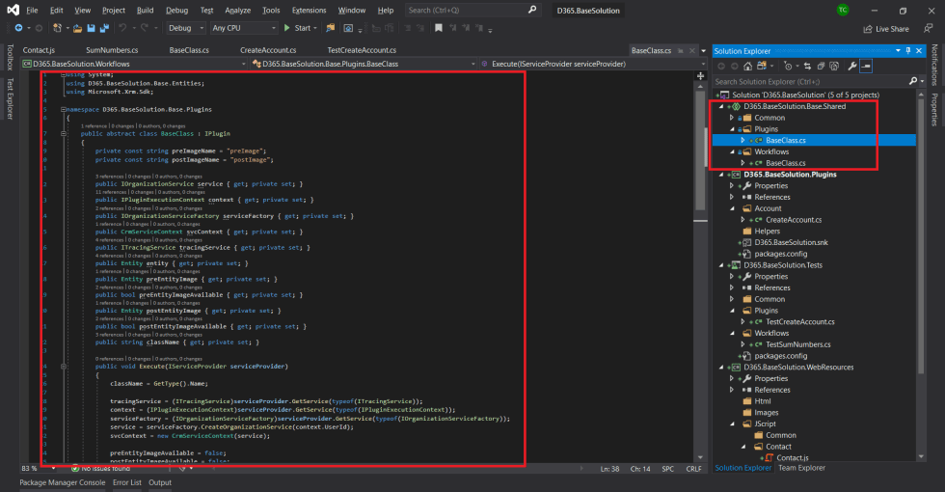Open the Extensions menu
The image size is (945, 492).
[309, 10]
